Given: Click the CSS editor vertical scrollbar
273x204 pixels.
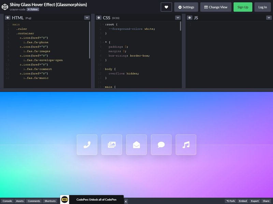Looking at the screenshot, I should 181,26.
